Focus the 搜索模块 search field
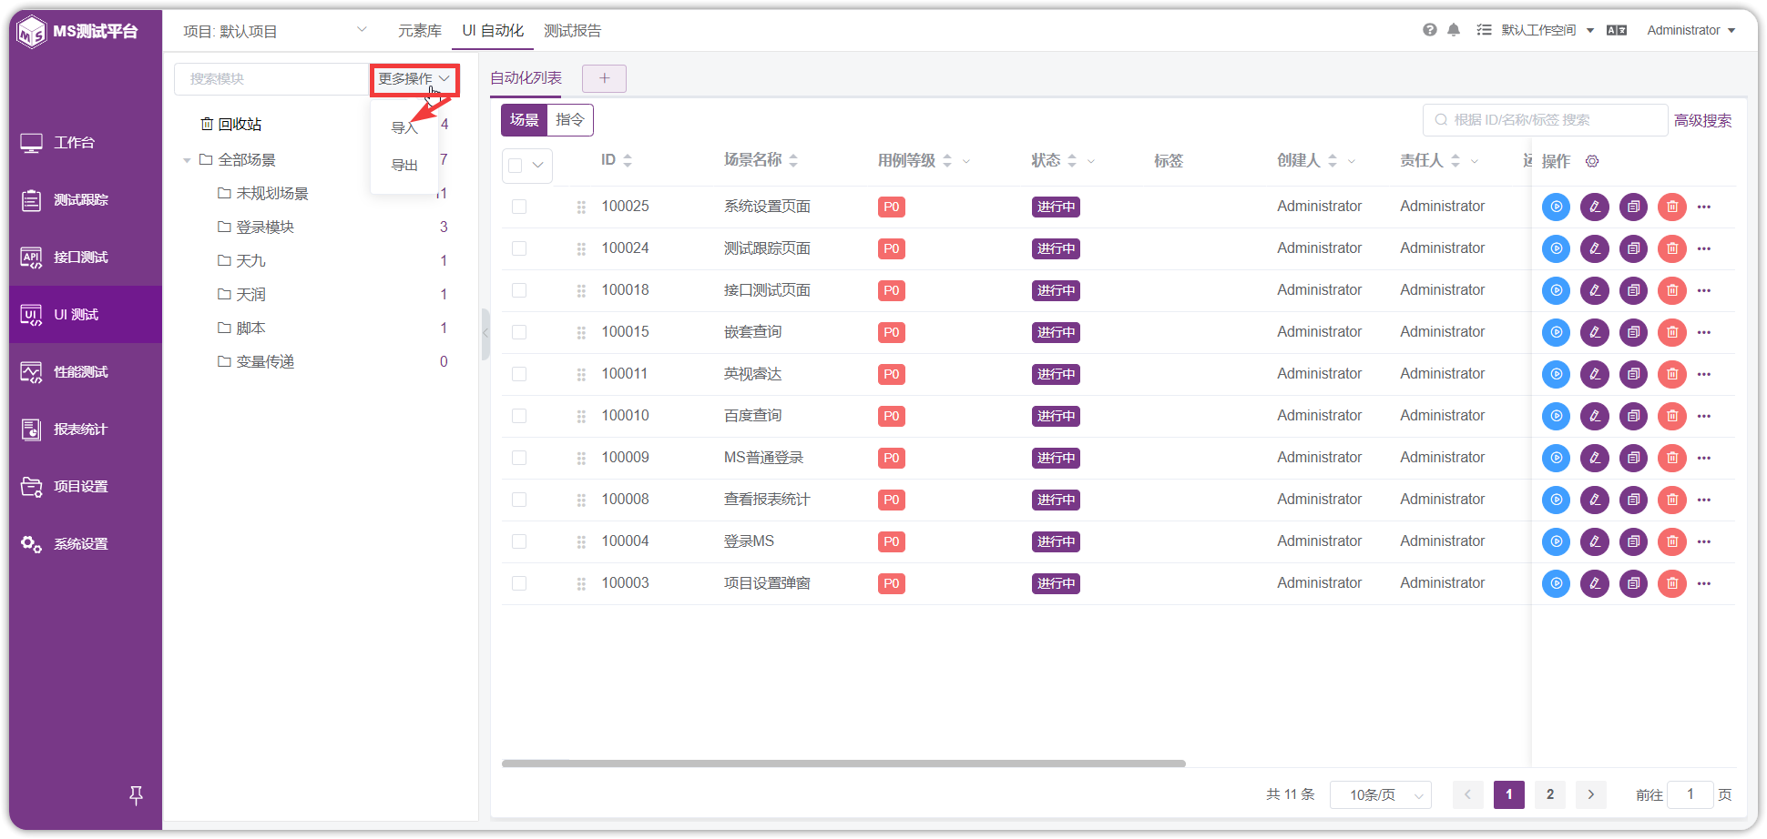Screen dimensions: 1767x839 pos(271,79)
